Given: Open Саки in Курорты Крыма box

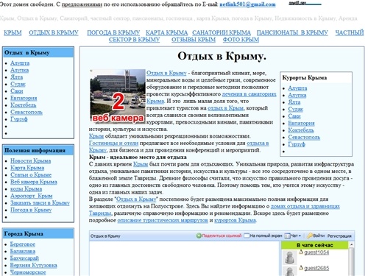Looking at the screenshot, I should pos(294,116).
